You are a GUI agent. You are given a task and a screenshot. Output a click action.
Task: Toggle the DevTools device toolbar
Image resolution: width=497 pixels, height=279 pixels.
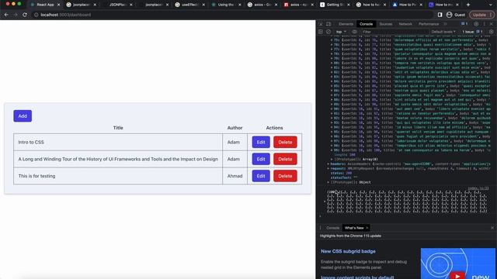[x=328, y=24]
